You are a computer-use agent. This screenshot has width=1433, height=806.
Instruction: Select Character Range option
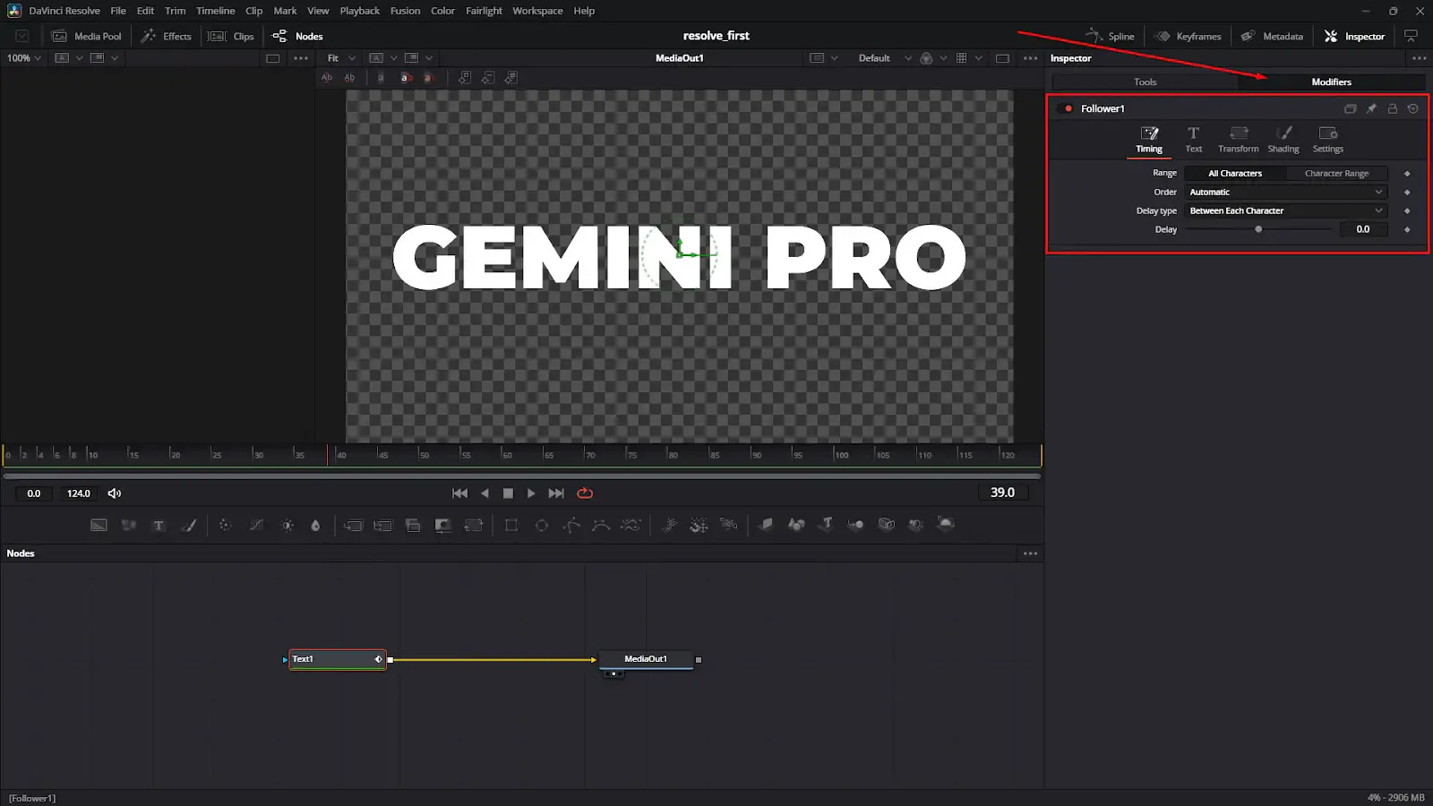click(x=1336, y=174)
